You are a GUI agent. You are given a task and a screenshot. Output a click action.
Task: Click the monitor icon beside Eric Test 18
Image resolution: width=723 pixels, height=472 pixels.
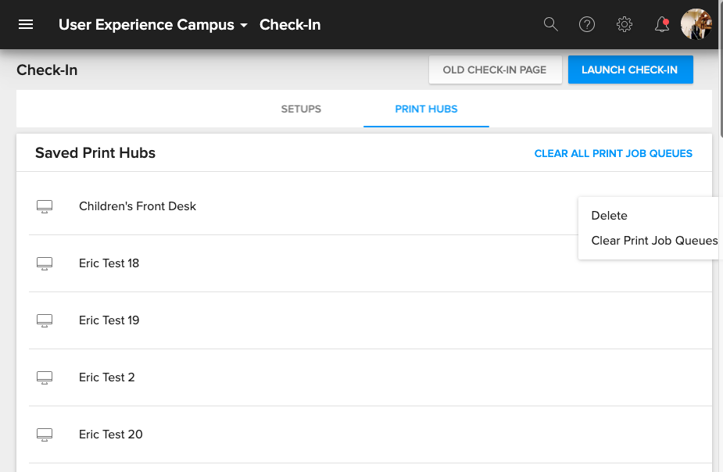click(x=45, y=263)
